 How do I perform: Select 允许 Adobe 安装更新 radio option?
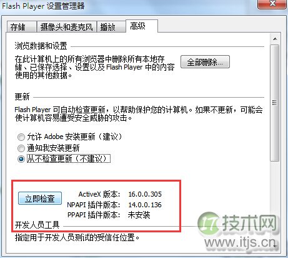click(x=21, y=137)
